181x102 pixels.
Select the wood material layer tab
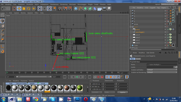pos(43,84)
